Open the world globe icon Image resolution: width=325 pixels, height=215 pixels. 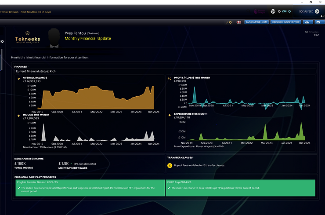coord(273,11)
